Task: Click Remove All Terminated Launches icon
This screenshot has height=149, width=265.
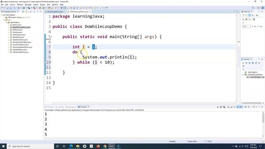Action: (224, 107)
